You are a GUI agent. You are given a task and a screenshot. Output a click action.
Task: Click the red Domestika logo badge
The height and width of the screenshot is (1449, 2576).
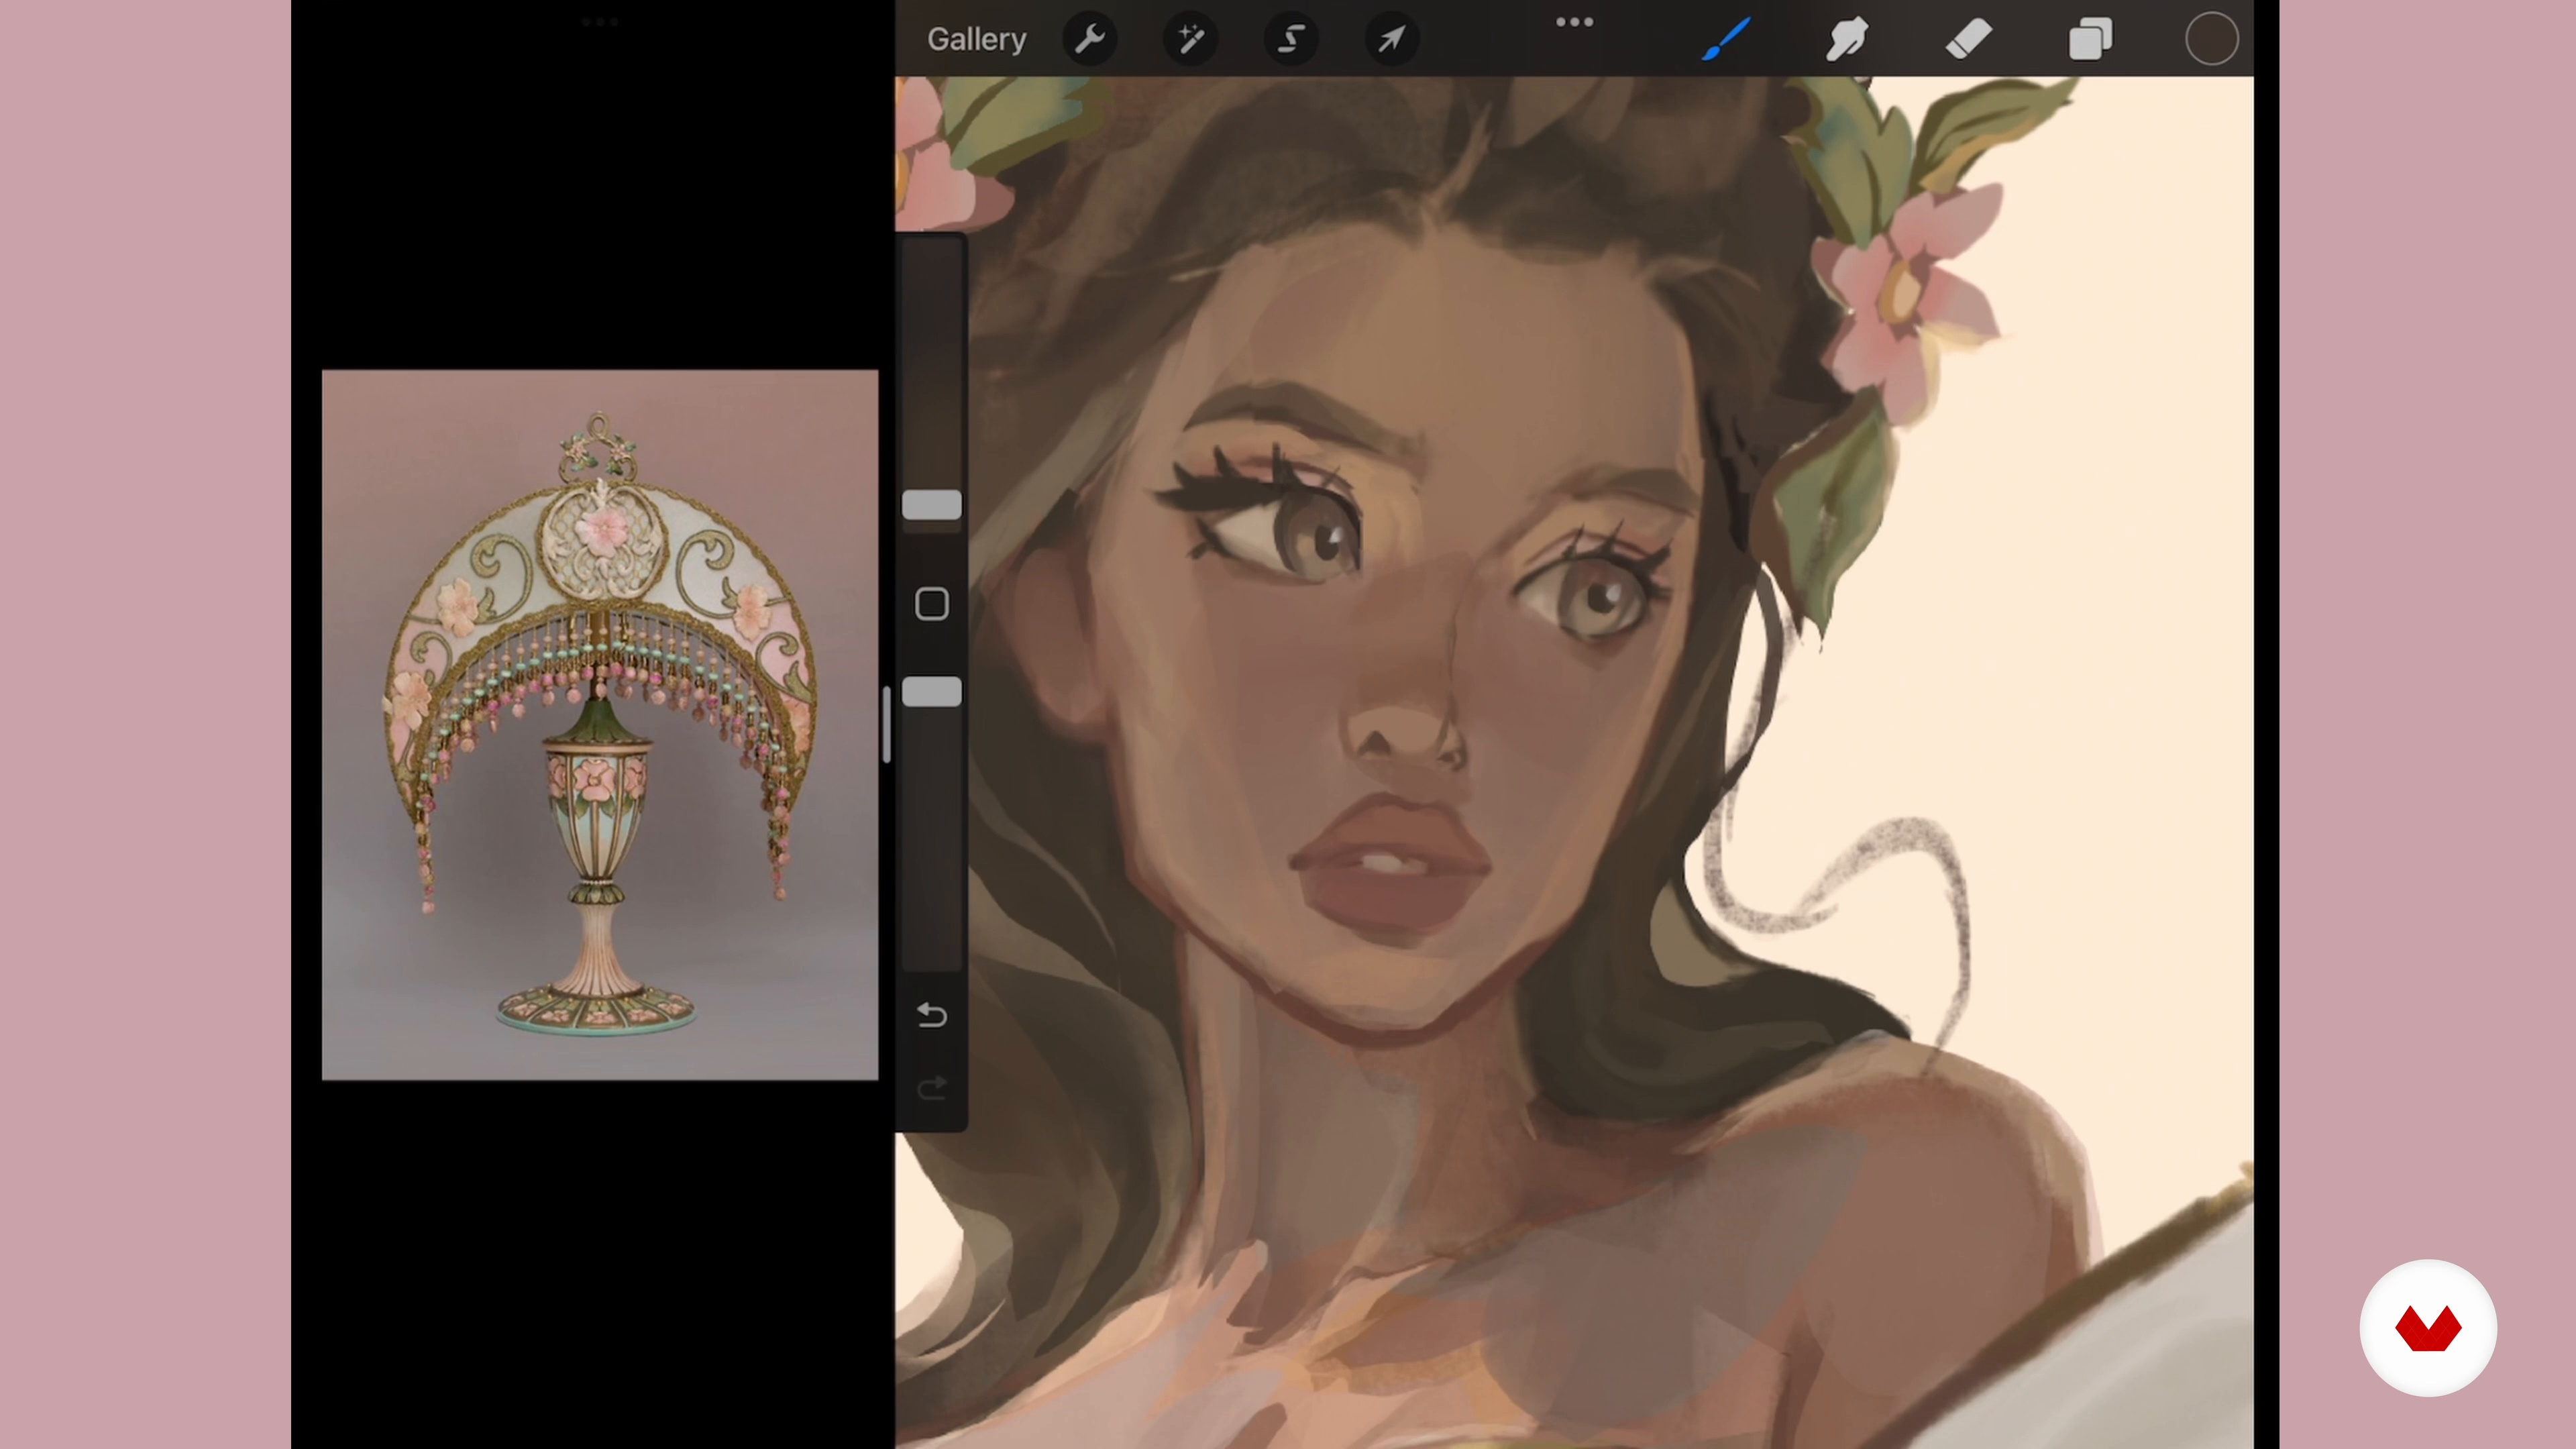(2428, 1328)
